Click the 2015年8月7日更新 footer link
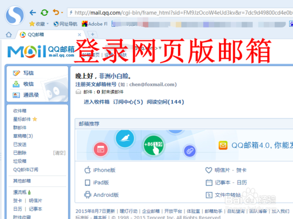This screenshot has height=219, width=293. pyautogui.click(x=95, y=211)
